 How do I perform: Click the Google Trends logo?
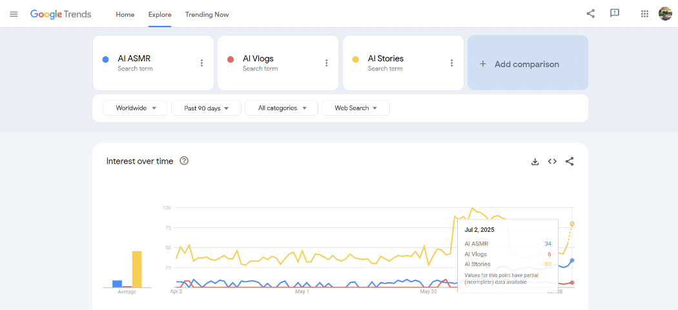61,14
